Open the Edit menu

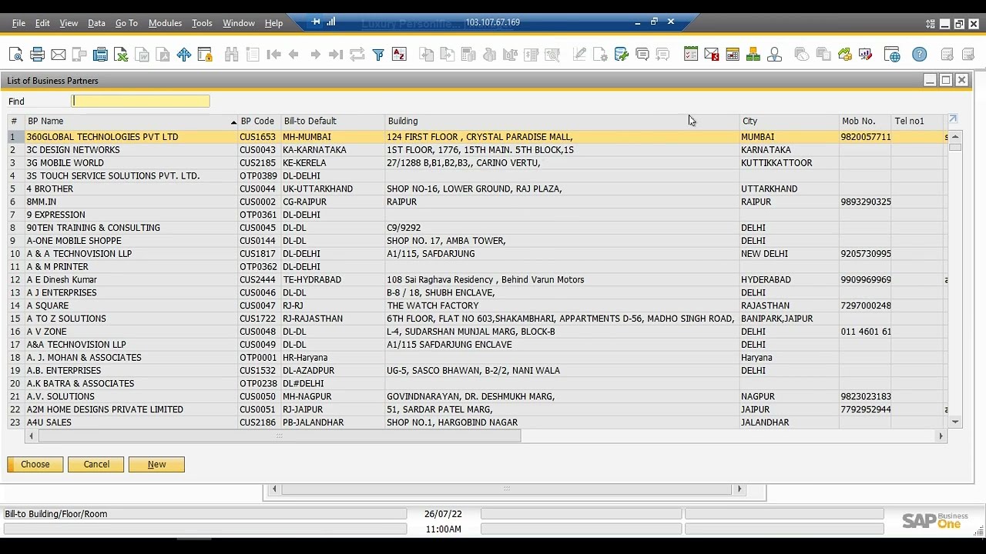(x=42, y=23)
